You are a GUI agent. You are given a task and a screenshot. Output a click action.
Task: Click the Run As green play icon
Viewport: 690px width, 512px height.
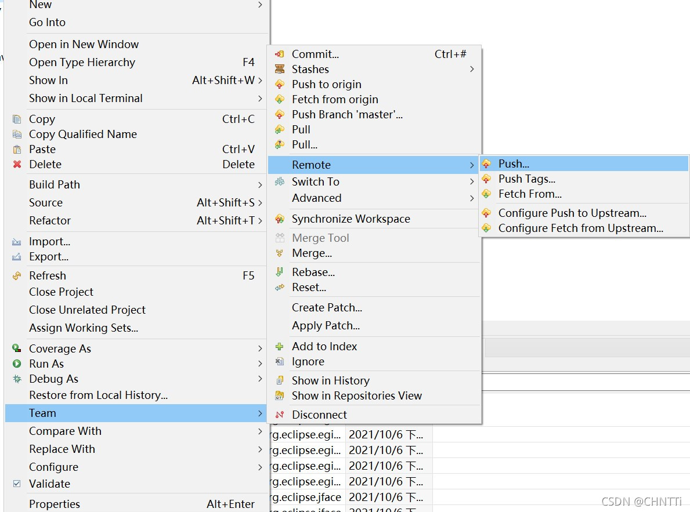(17, 364)
